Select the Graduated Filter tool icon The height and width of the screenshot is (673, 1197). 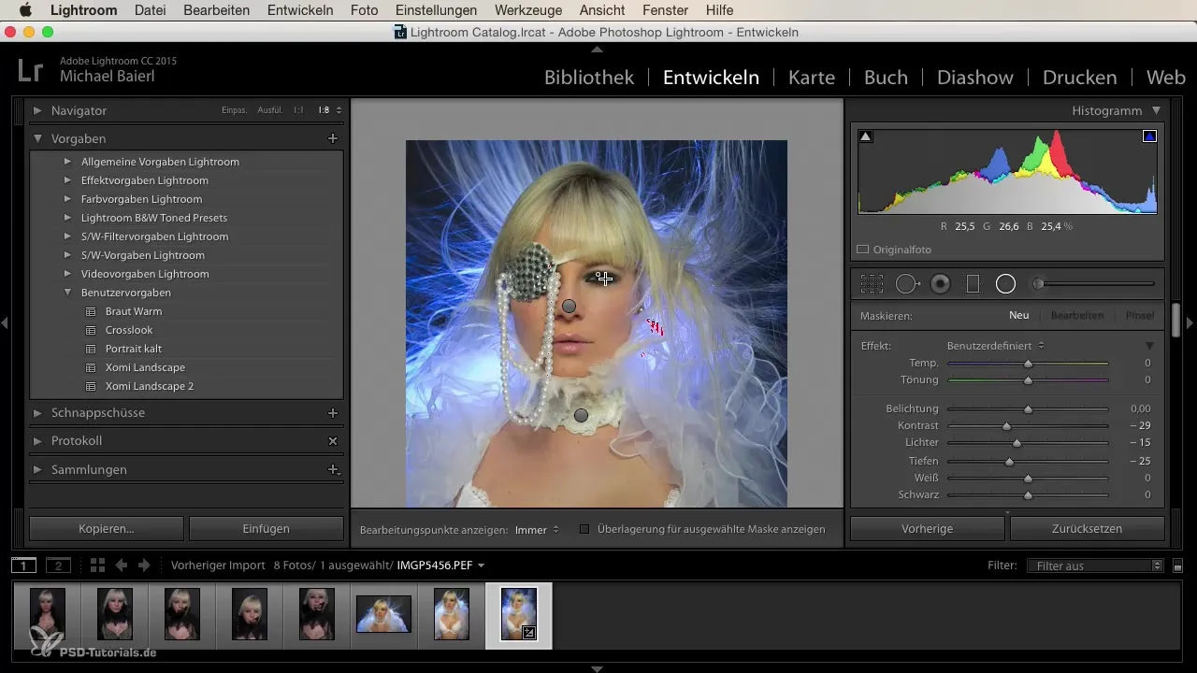click(973, 284)
